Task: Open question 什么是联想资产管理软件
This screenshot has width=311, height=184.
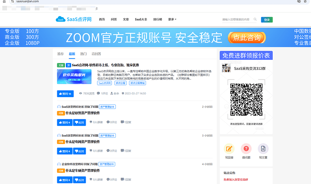Action: coord(83,113)
